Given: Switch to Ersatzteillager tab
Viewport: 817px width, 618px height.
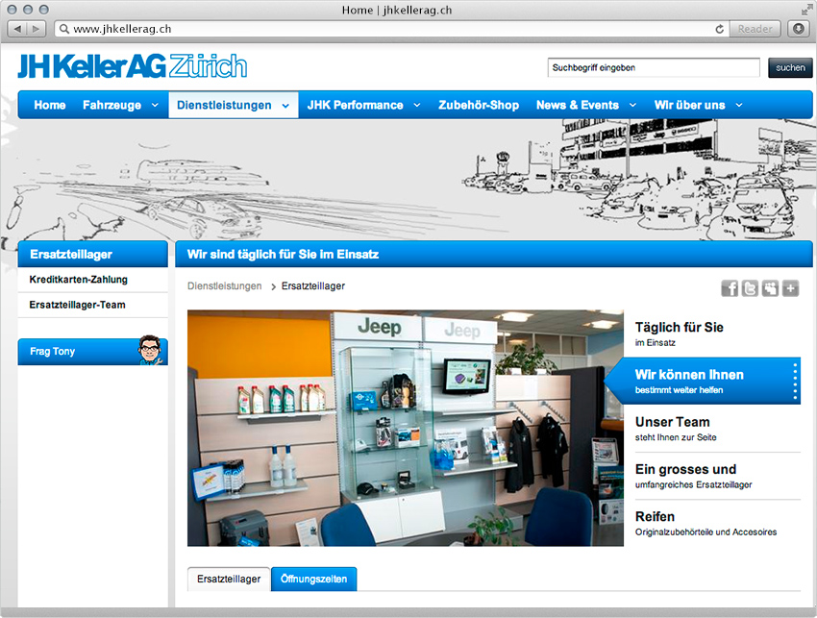Looking at the screenshot, I should (x=229, y=579).
